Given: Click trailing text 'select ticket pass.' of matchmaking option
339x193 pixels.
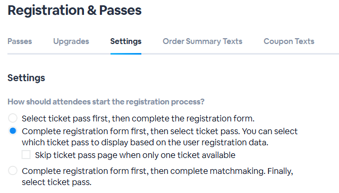Looking at the screenshot, I should [57, 182].
